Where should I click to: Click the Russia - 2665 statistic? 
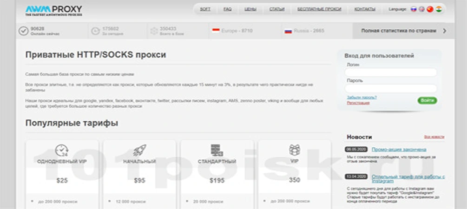pos(309,31)
